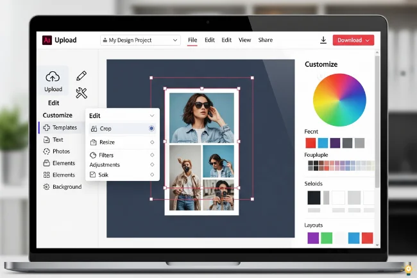Open the wrench and screwdriver tools

click(81, 93)
